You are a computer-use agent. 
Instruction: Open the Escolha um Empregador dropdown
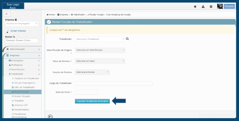pyautogui.click(x=22, y=24)
